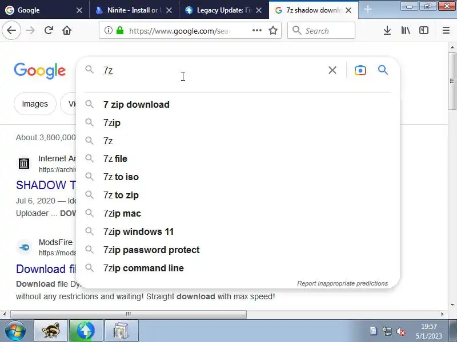
Task: Click the scroll right arrow
Action: [x=442, y=314]
